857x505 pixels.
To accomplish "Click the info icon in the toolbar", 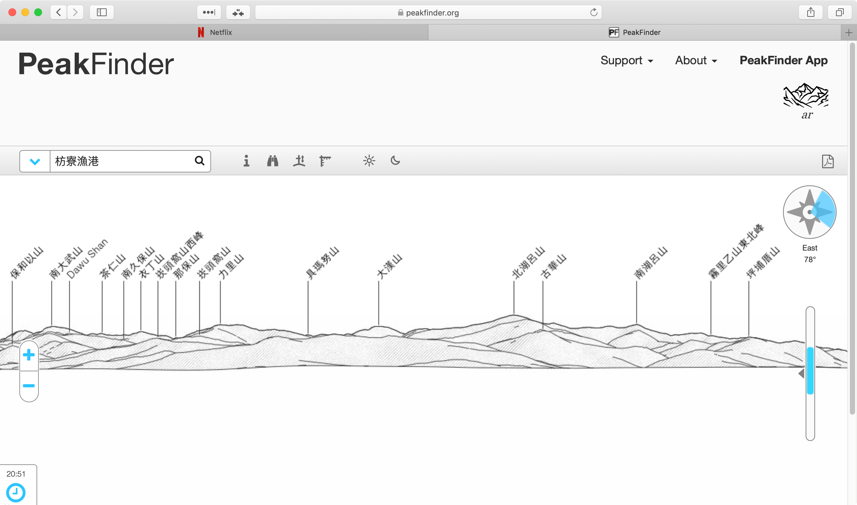I will pyautogui.click(x=246, y=160).
